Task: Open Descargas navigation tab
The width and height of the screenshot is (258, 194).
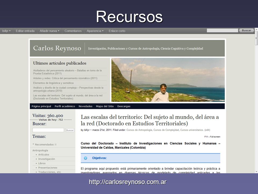Action: (124, 106)
